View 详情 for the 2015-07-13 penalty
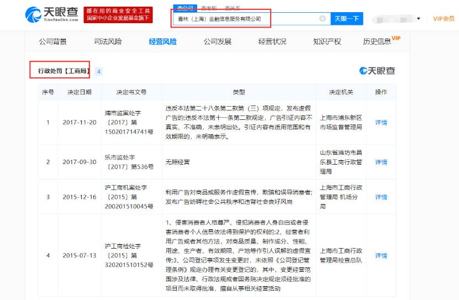Screen dimensions: 459x300 coord(381,255)
